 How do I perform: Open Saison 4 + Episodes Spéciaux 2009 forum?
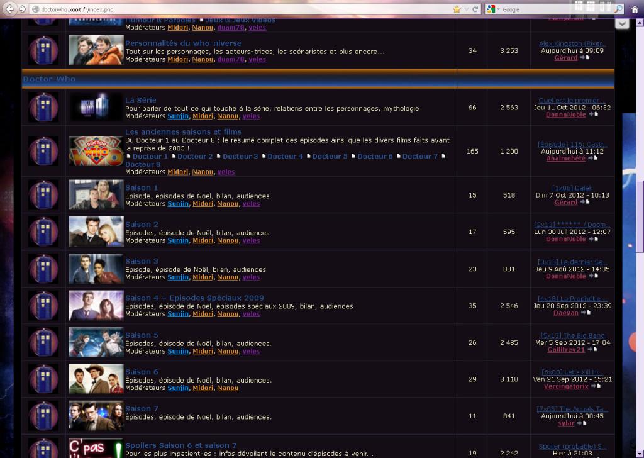coord(195,298)
